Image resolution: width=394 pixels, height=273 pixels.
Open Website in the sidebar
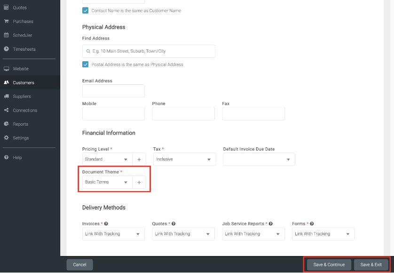30,69
